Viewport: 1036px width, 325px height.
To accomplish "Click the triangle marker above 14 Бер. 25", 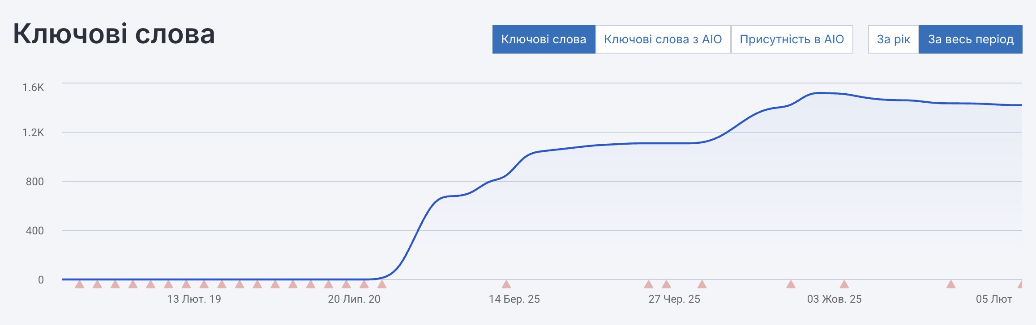I will click(506, 284).
